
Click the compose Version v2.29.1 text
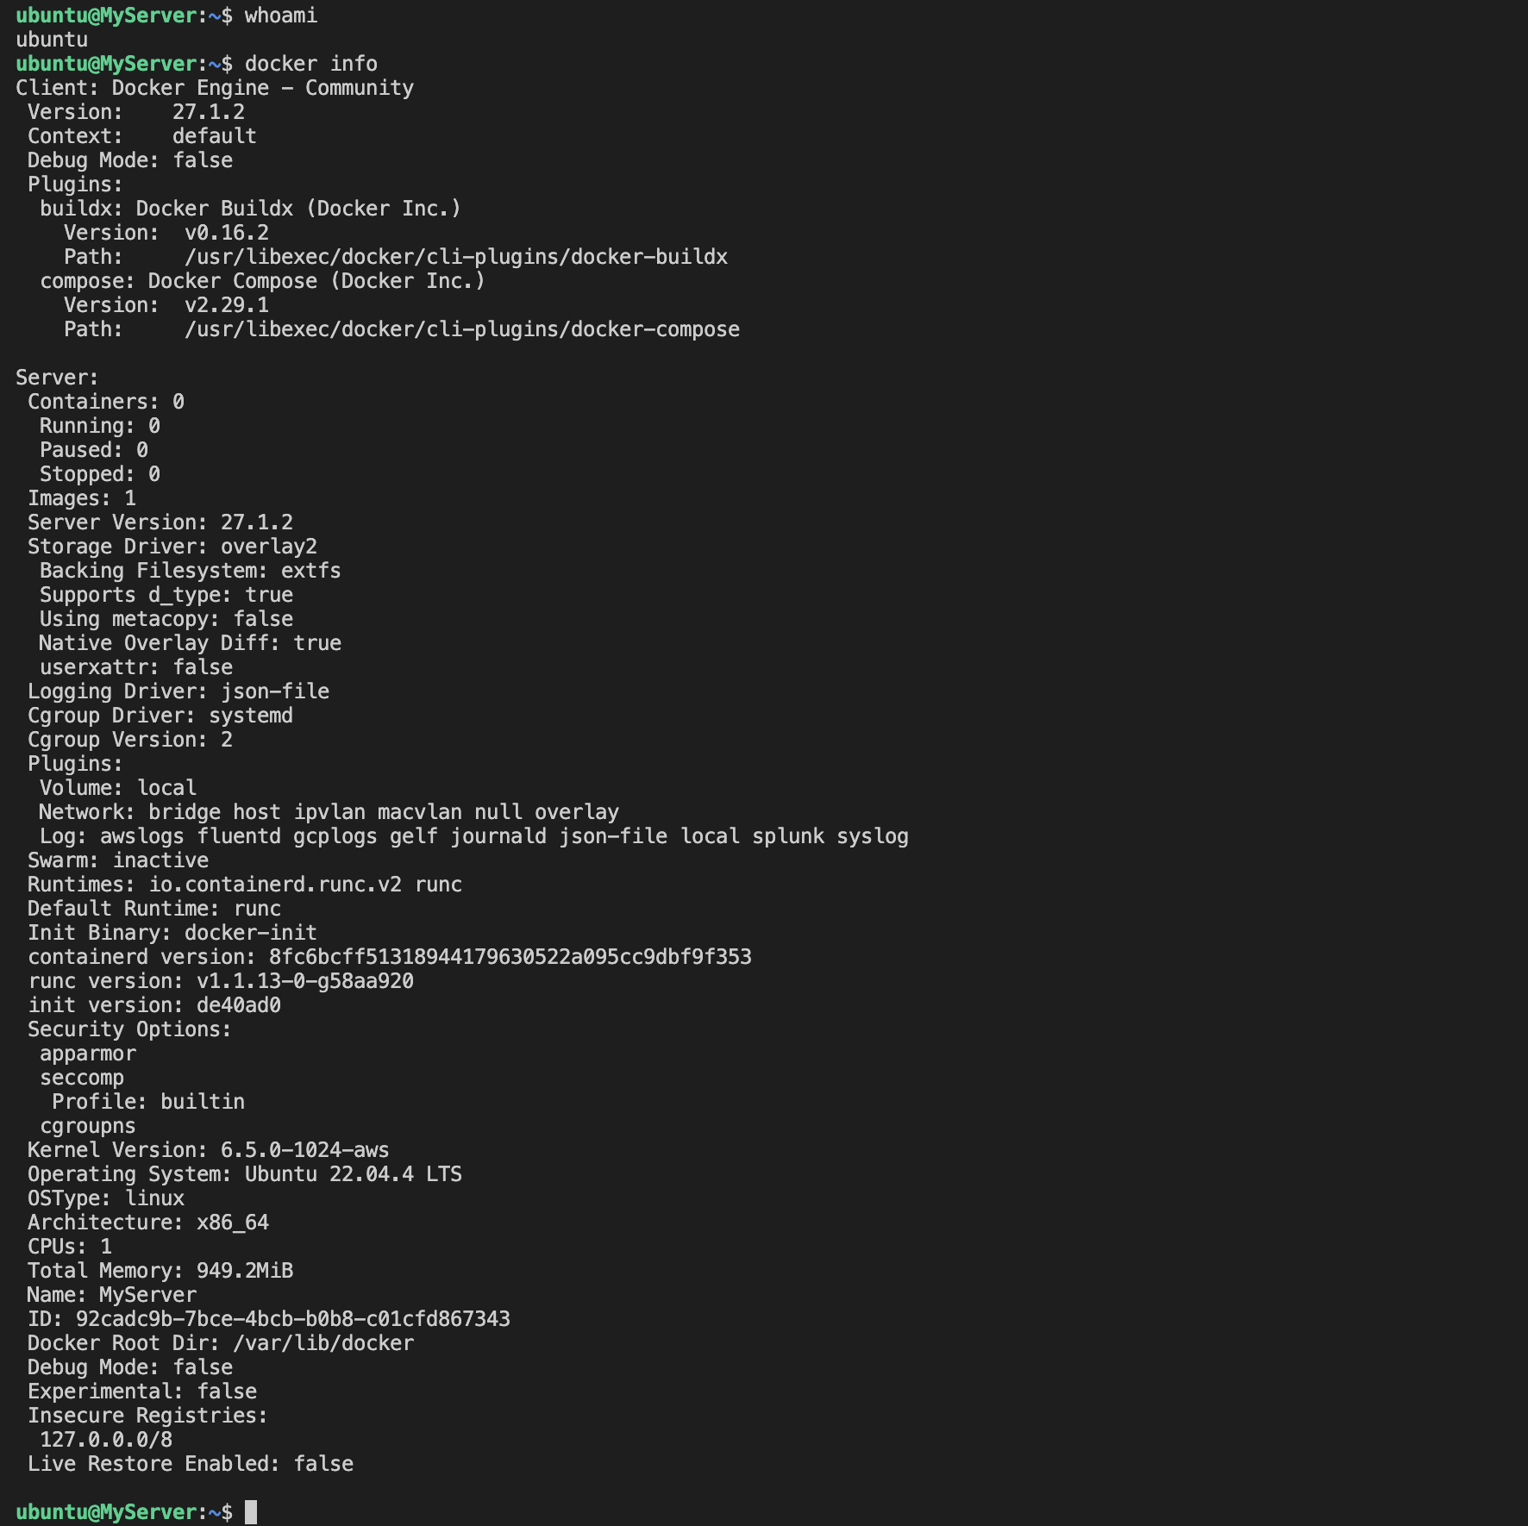point(166,305)
